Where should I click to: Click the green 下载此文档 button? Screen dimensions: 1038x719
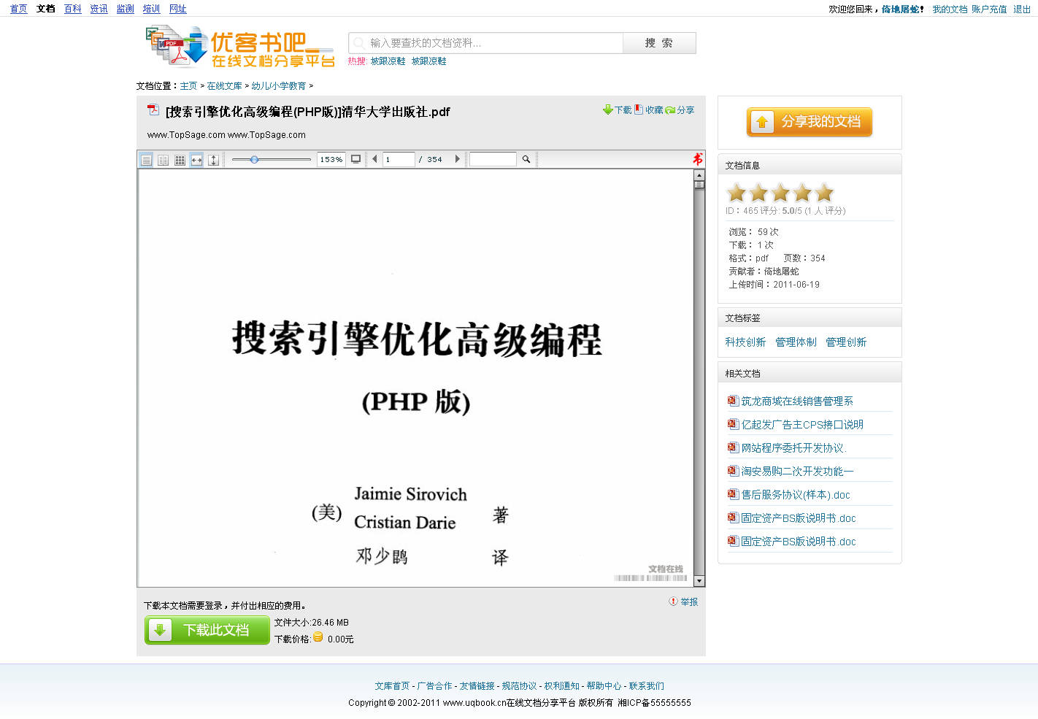click(x=207, y=630)
